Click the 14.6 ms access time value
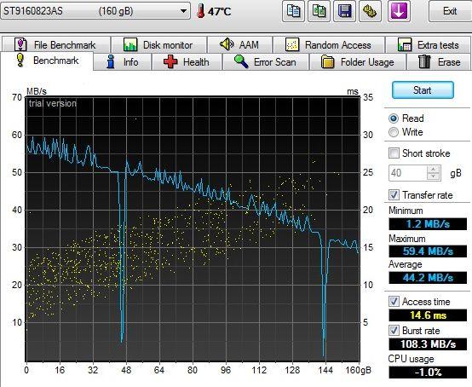This screenshot has height=387, width=472. 428,315
